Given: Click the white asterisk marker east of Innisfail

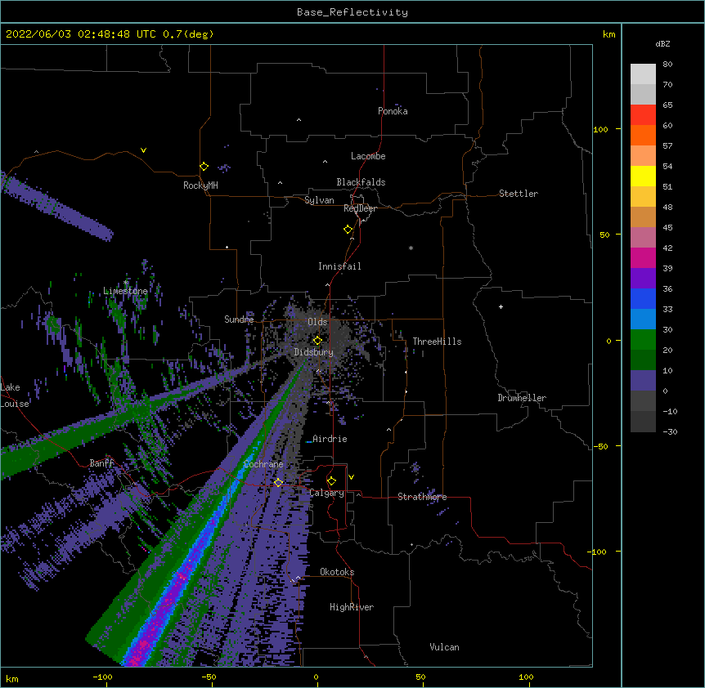Looking at the screenshot, I should point(411,248).
